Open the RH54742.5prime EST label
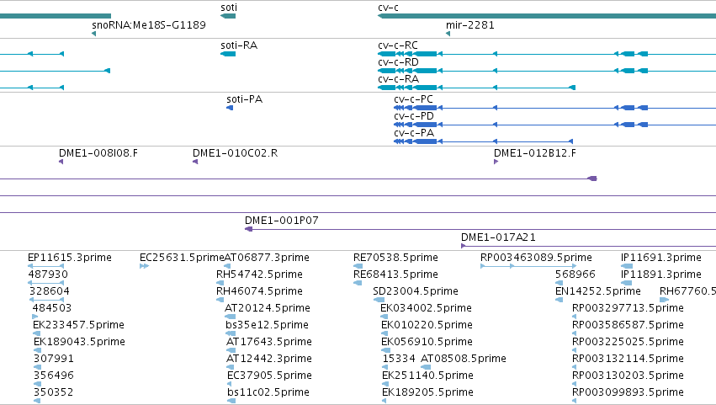 (x=259, y=274)
